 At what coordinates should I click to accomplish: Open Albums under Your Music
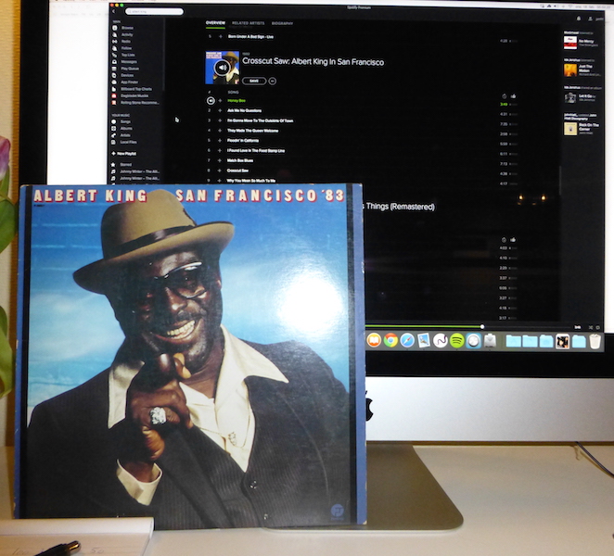126,128
